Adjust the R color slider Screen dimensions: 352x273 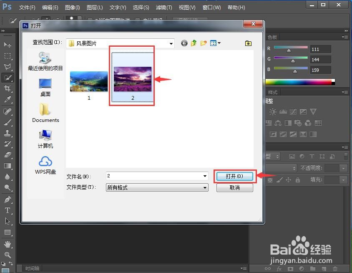coord(289,51)
